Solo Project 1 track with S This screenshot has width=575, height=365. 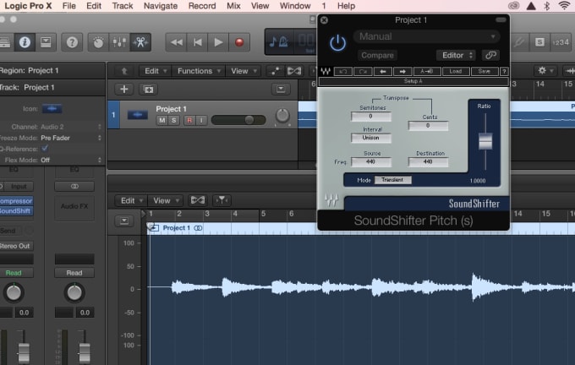173,120
